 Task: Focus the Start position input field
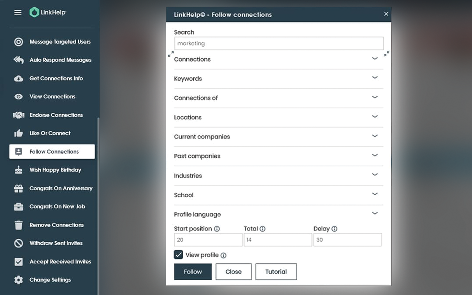coord(208,240)
